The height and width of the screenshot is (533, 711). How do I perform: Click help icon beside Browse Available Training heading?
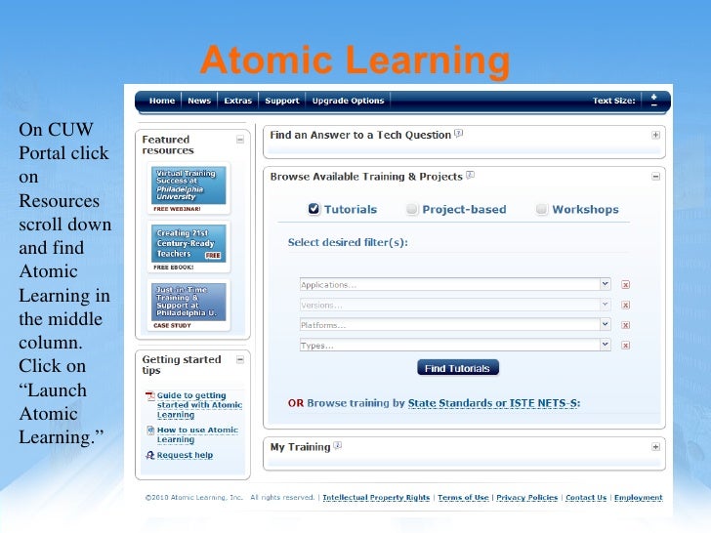(470, 175)
